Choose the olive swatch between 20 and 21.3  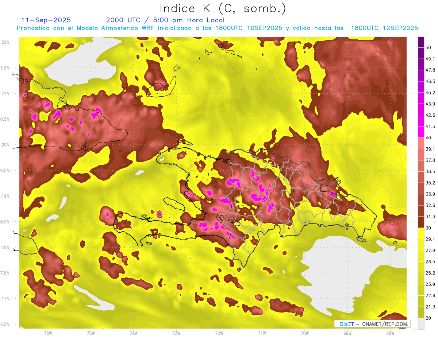coord(421,312)
